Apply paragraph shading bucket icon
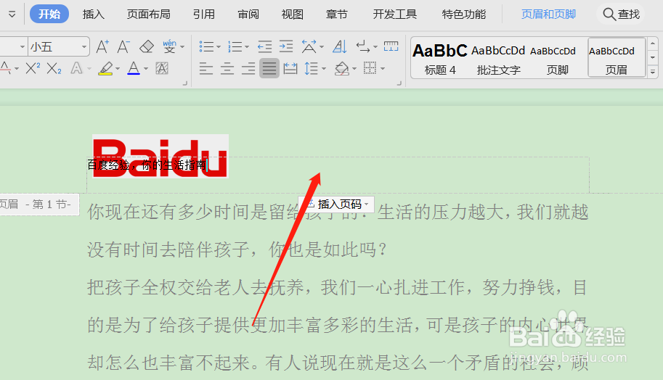Image resolution: width=663 pixels, height=380 pixels. click(x=341, y=68)
